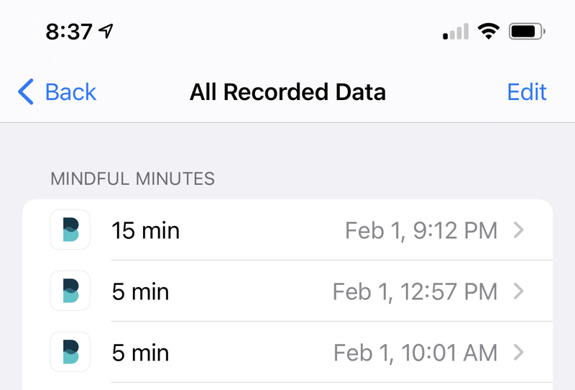Tap the MINDFUL MINUTES section header
This screenshot has width=575, height=390.
132,179
